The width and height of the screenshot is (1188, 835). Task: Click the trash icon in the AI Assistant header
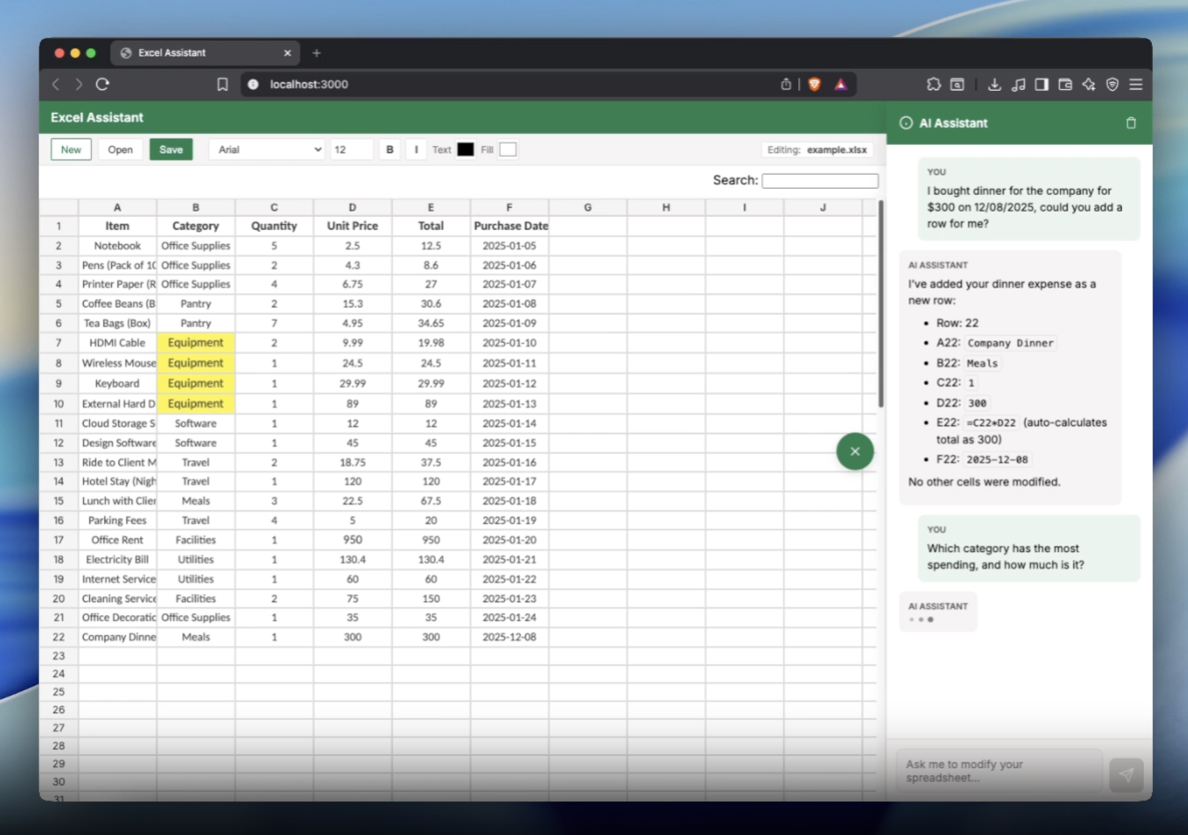1131,123
